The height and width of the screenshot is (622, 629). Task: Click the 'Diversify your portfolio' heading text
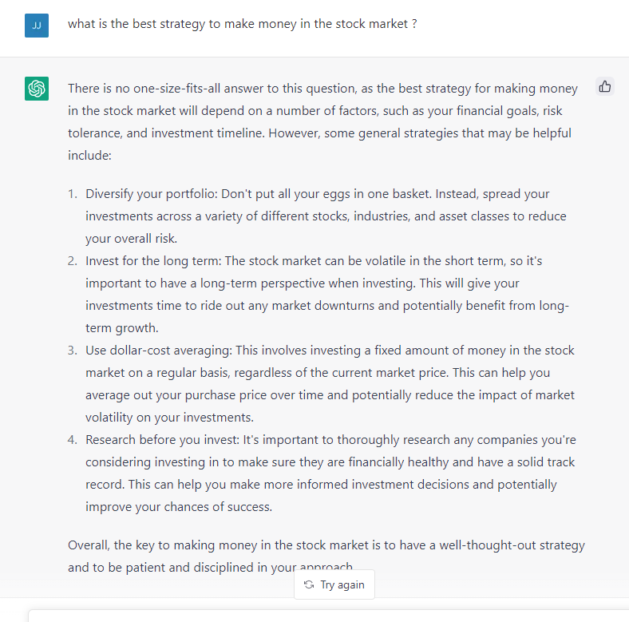[151, 194]
